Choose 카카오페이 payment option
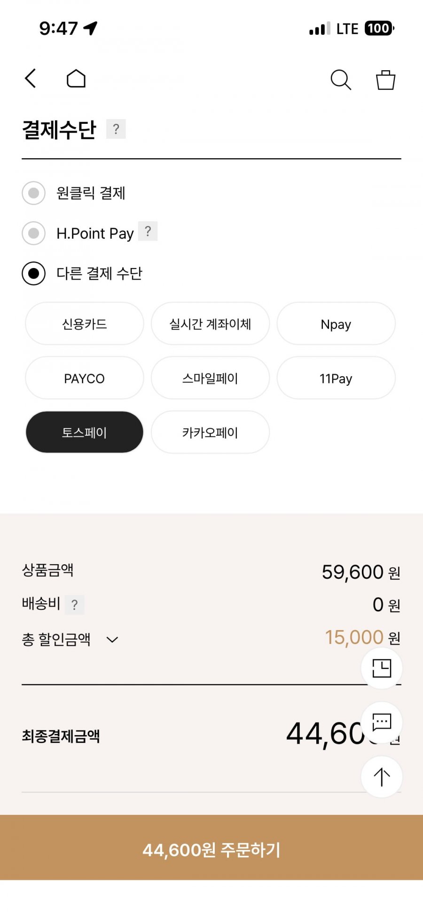 [210, 432]
